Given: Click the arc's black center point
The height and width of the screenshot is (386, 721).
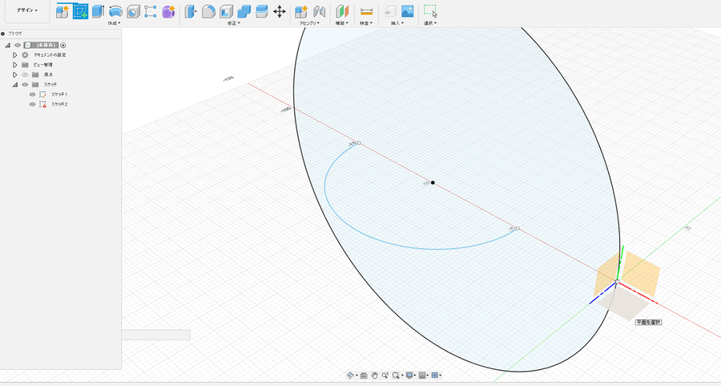Looking at the screenshot, I should tap(433, 183).
